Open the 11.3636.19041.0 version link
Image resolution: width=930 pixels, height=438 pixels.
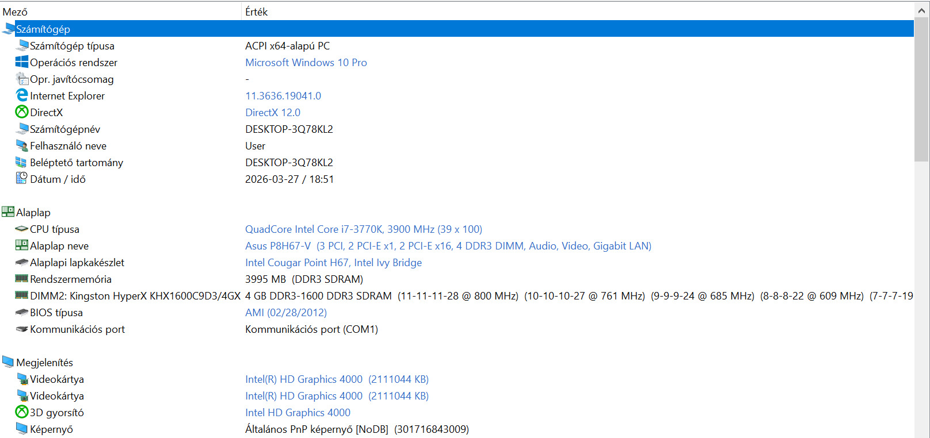click(283, 95)
